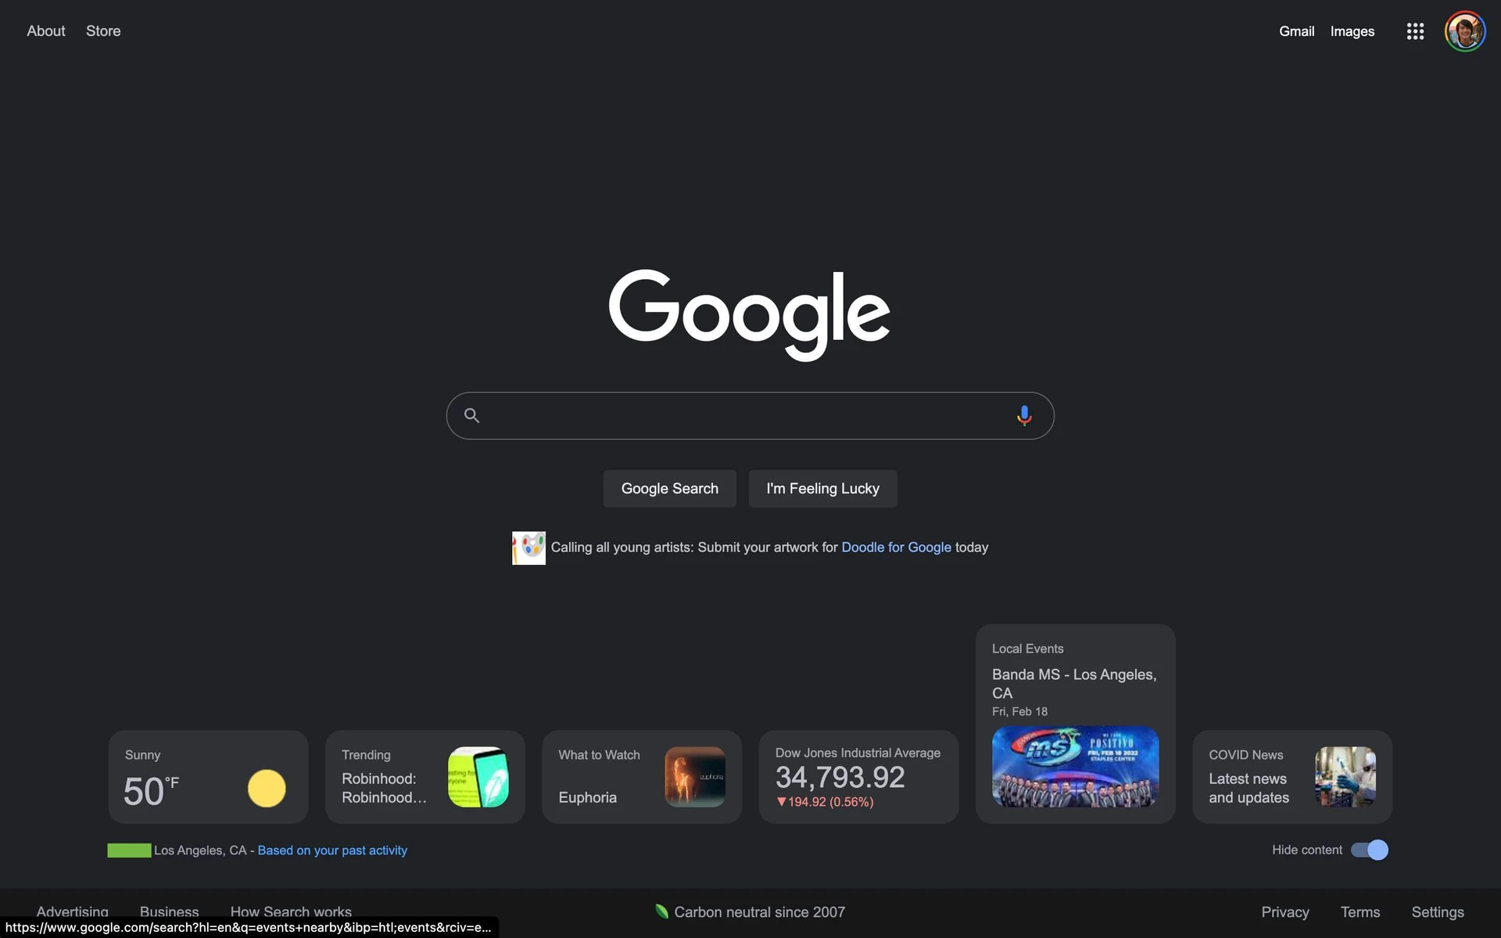Switch to Google Images
The image size is (1501, 938).
(1352, 31)
